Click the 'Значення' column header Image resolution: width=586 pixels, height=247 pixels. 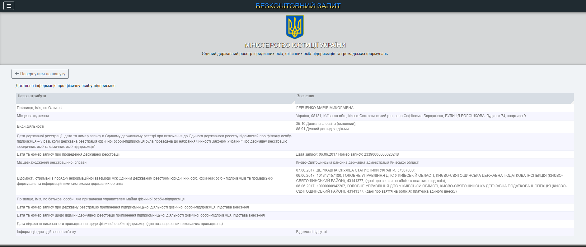pos(305,96)
